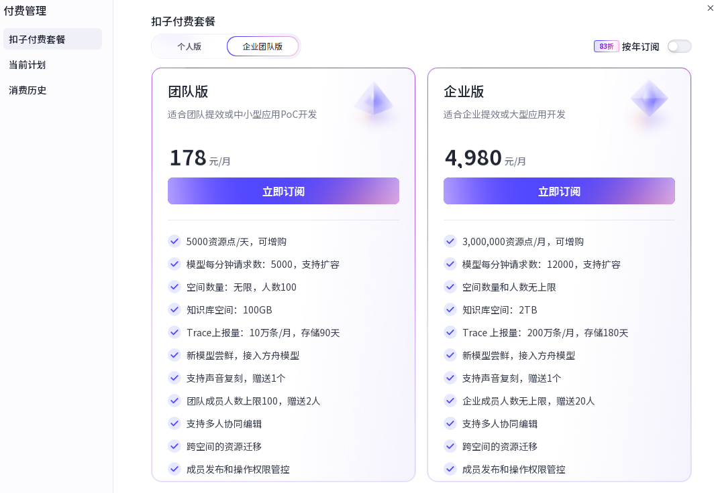Click the text 5000资源点/天，可增购
Screen dimensions: 716x493
click(236, 242)
